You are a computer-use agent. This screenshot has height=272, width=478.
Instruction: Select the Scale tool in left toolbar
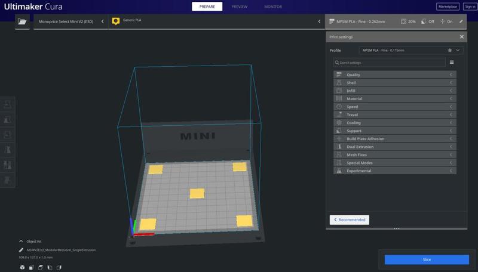[7, 119]
